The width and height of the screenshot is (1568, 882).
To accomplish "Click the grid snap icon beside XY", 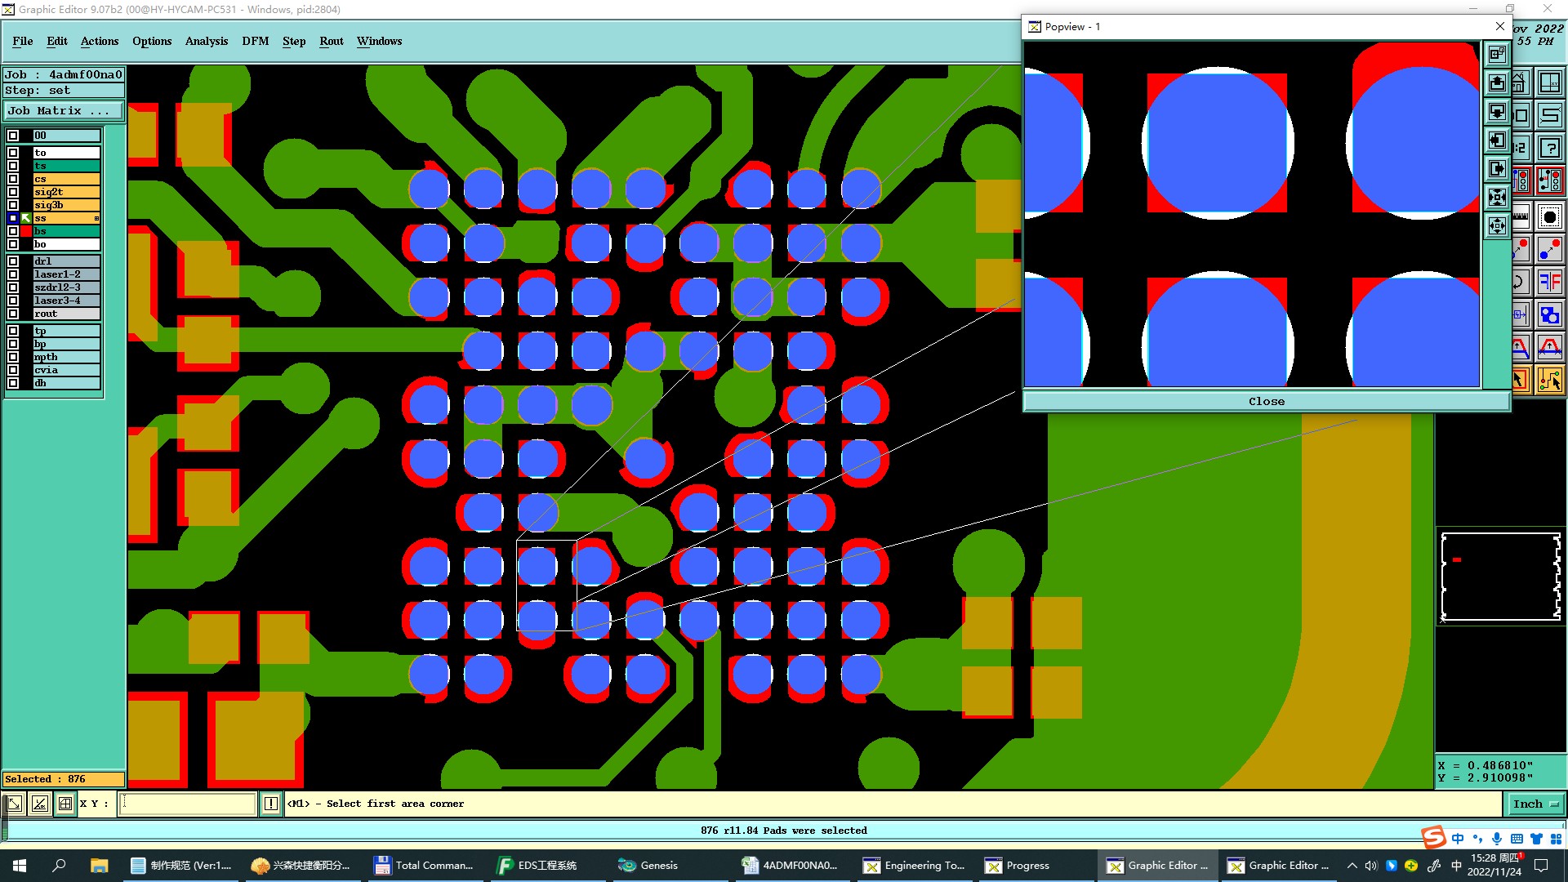I will click(65, 804).
